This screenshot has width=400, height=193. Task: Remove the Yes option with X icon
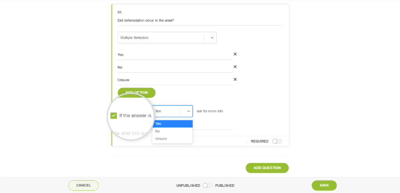[235, 54]
